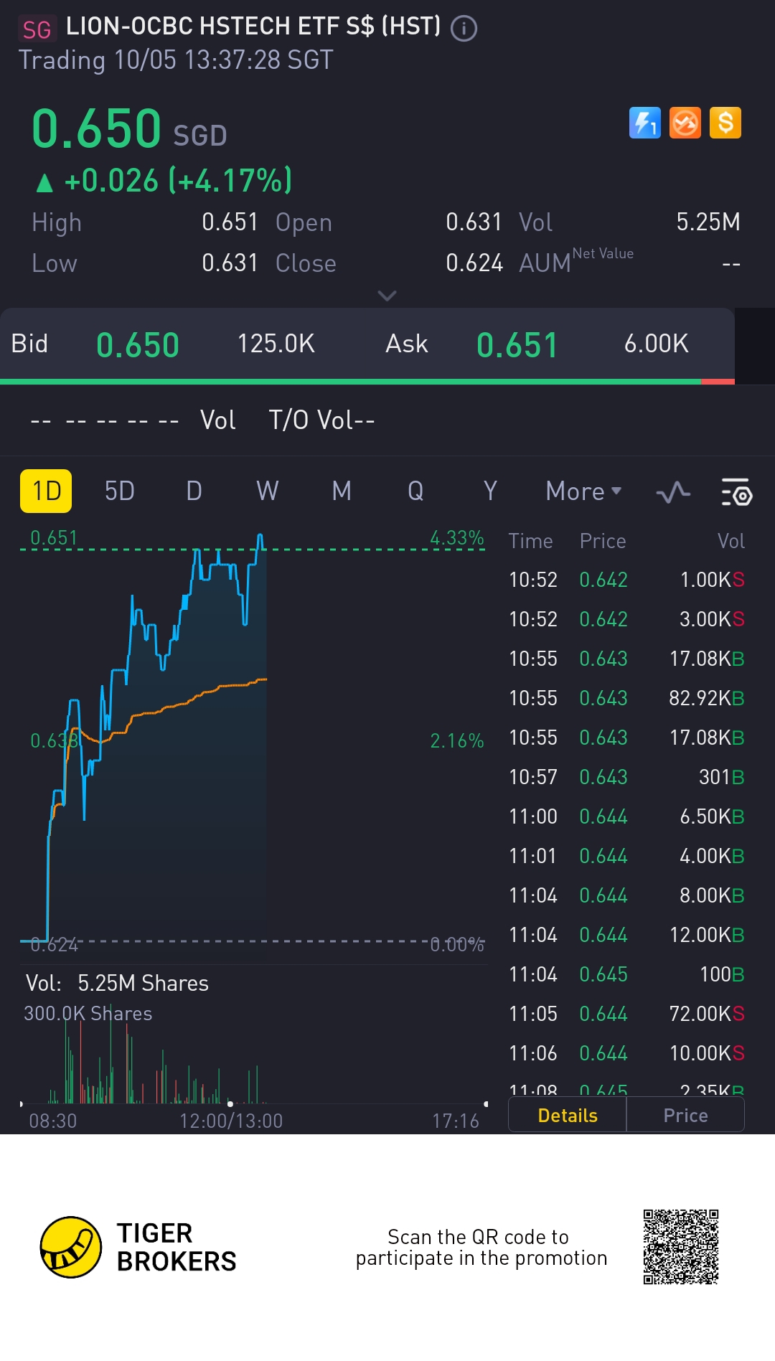This screenshot has height=1361, width=775.
Task: Tap the High value 0.651
Action: click(x=230, y=222)
